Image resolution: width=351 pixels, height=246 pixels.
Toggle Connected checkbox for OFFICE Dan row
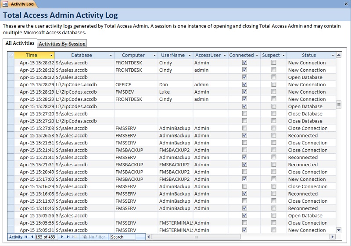pos(244,84)
